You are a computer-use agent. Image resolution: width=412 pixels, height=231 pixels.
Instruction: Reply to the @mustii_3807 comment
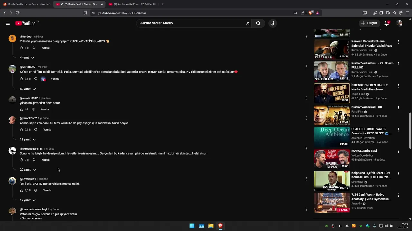tap(44, 109)
